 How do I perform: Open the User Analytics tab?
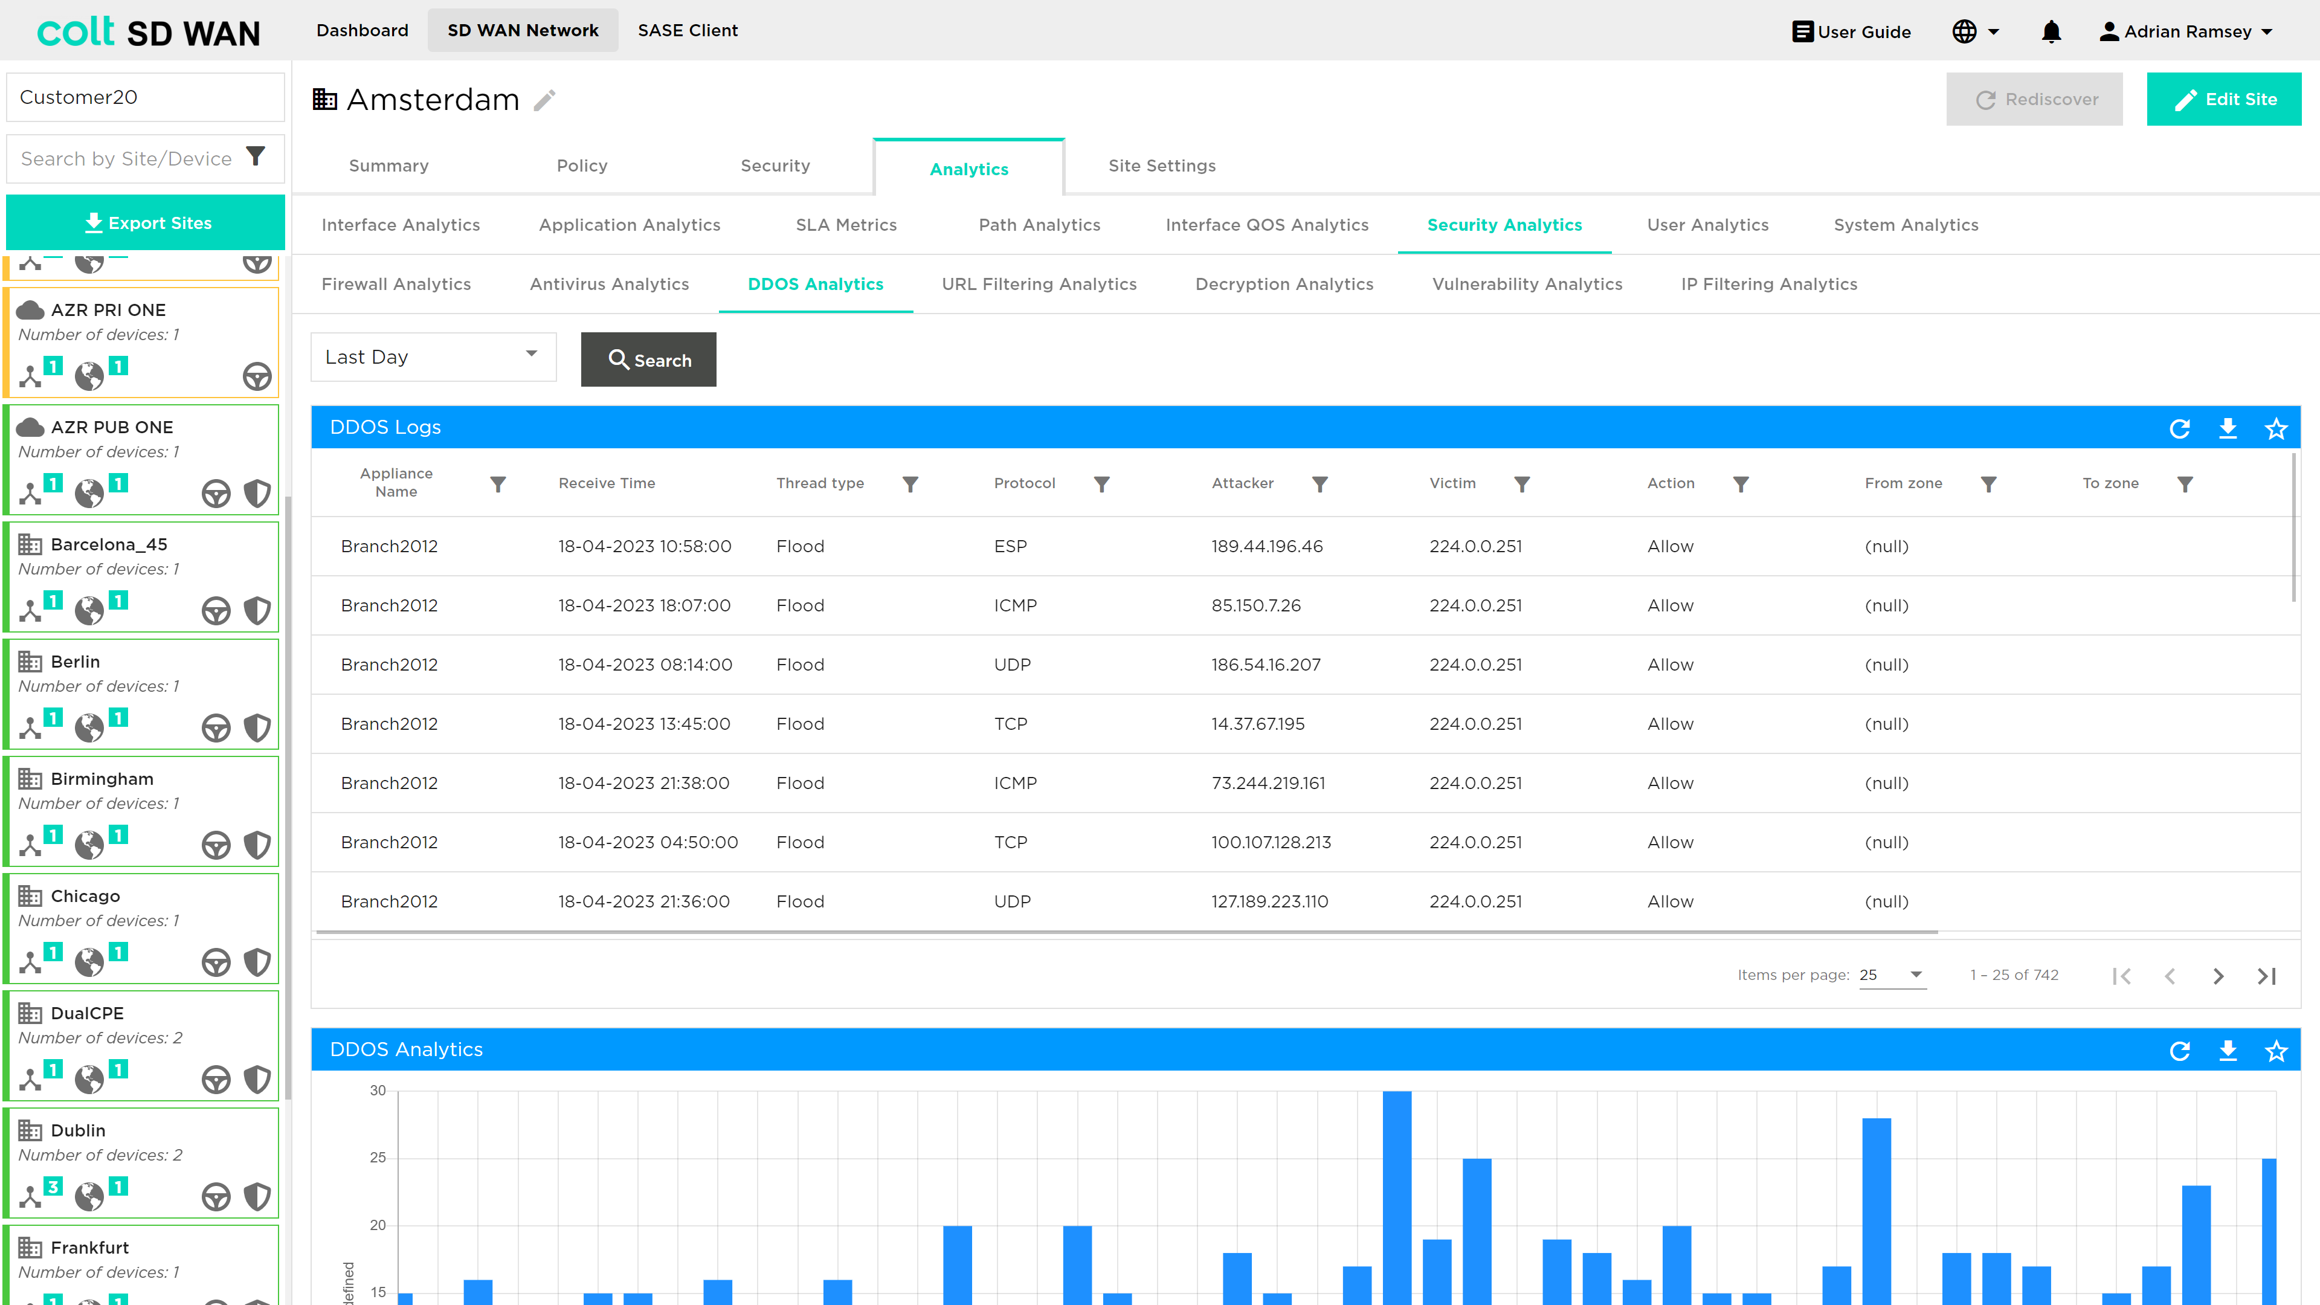(1707, 225)
